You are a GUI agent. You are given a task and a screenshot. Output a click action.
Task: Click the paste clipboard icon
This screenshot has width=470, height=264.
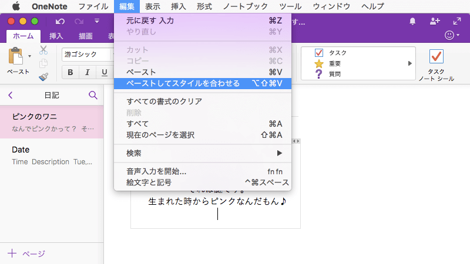pyautogui.click(x=16, y=56)
